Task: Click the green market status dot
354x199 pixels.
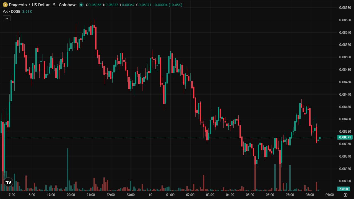Action: (81, 5)
